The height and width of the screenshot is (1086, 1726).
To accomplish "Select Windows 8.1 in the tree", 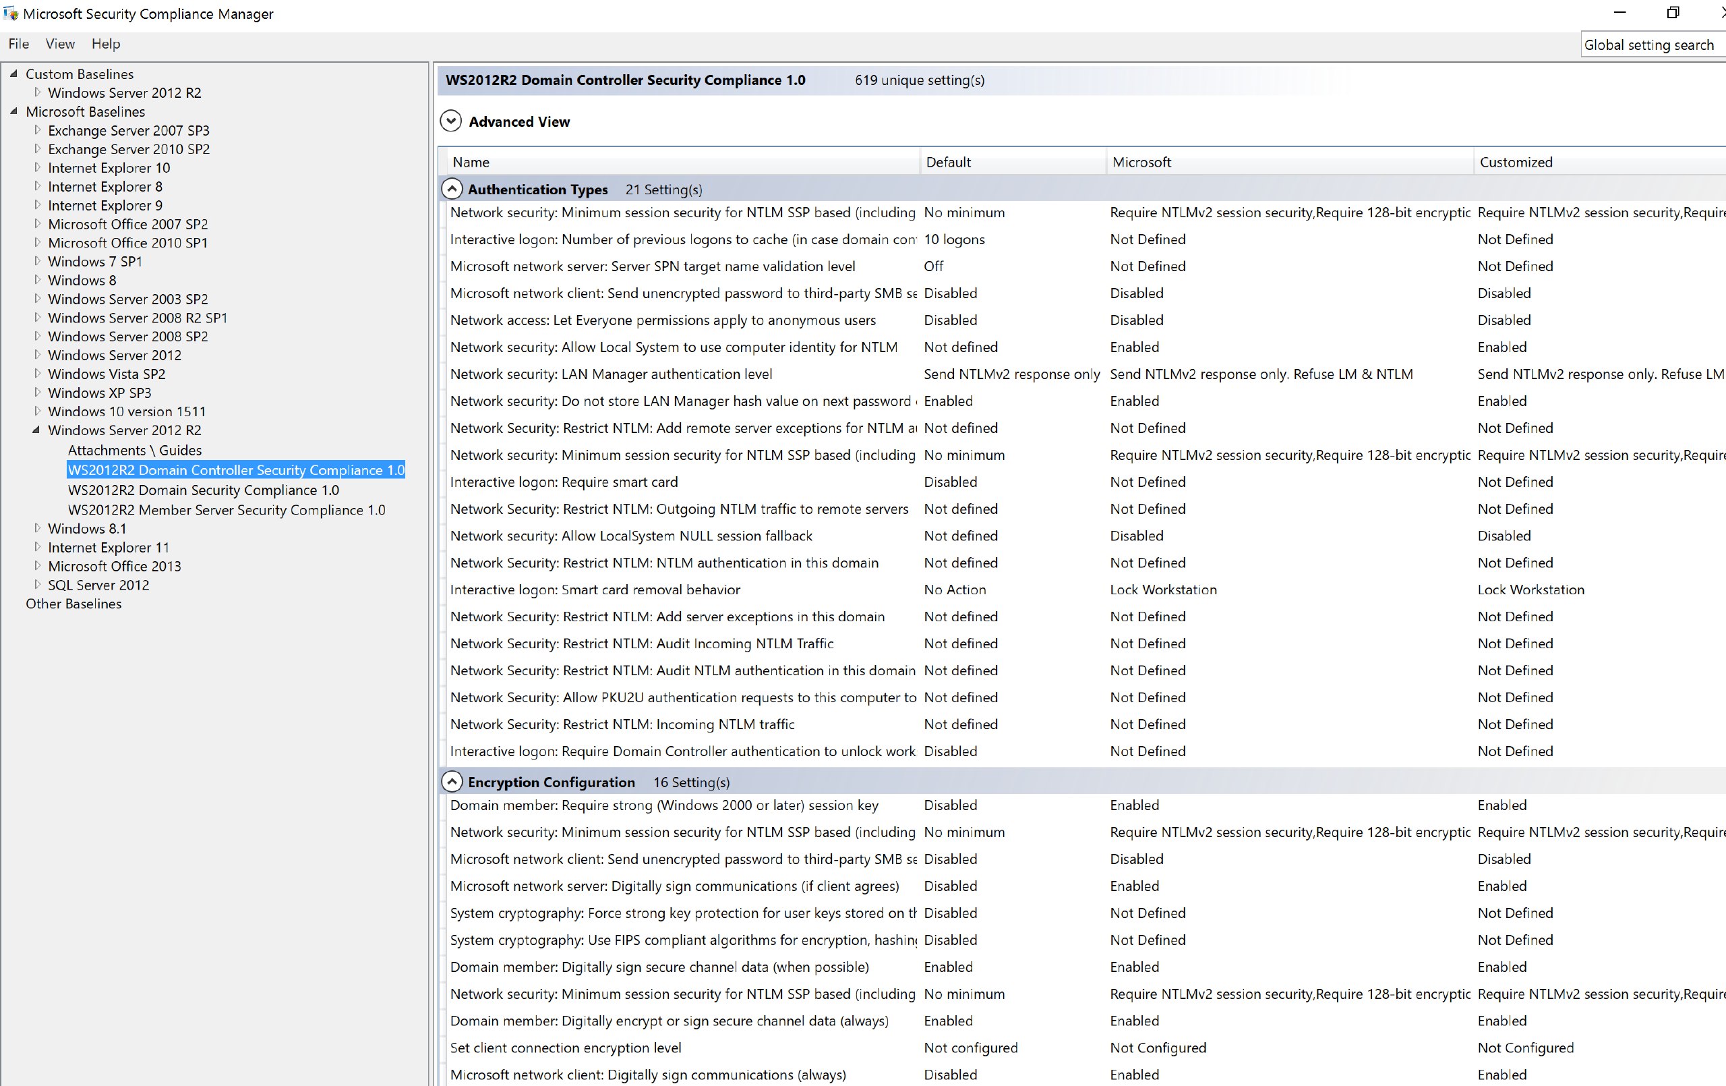I will 87,529.
